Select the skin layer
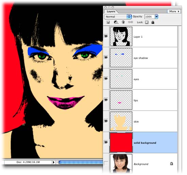Image resolution: width=187 pixels, height=175 pixels. coord(143,121)
